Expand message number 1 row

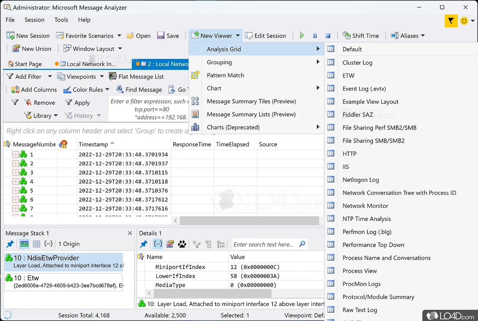point(16,155)
